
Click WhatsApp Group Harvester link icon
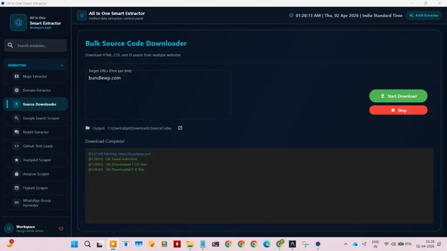pos(17,203)
